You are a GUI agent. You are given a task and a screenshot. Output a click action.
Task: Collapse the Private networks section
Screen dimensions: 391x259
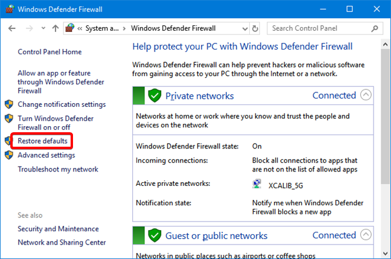(366, 95)
